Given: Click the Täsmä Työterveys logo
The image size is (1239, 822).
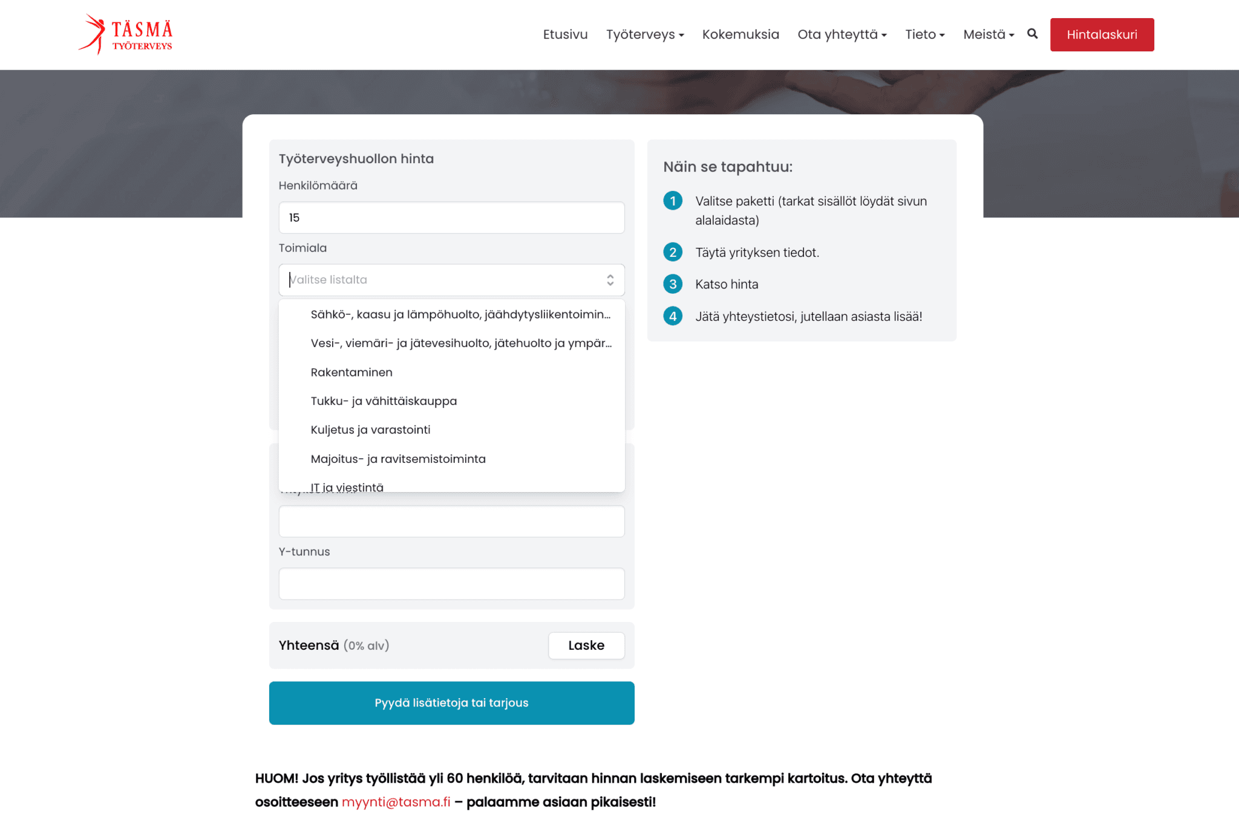Looking at the screenshot, I should (x=126, y=34).
